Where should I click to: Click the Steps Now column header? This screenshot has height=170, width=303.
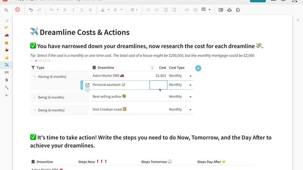93,161
